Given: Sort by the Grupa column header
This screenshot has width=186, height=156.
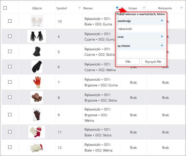Looking at the screenshot, I should pyautogui.click(x=132, y=8).
